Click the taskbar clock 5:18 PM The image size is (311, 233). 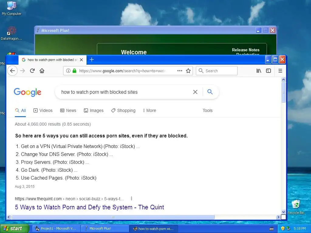300,229
